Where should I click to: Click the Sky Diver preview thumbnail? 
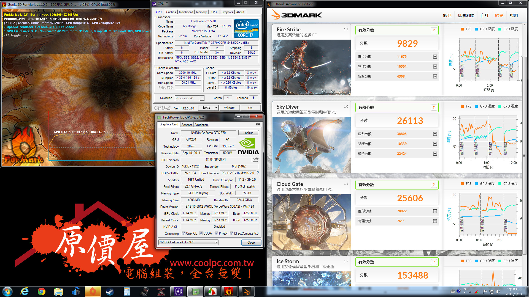(x=311, y=145)
